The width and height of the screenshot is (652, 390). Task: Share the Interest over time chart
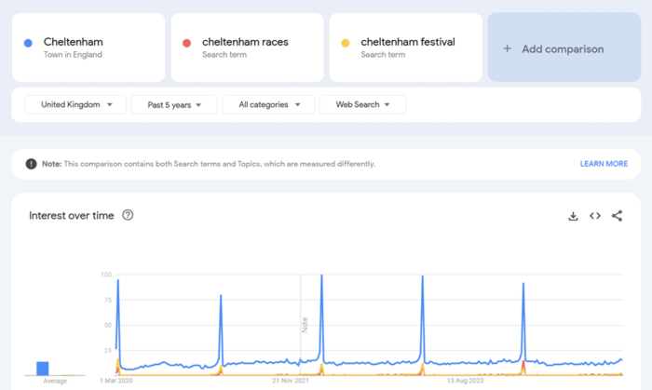617,216
